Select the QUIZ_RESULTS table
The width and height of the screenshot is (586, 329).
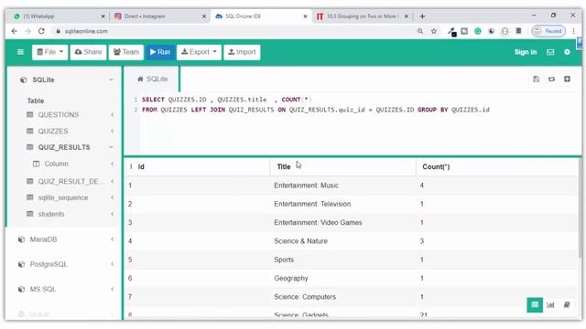pyautogui.click(x=64, y=147)
